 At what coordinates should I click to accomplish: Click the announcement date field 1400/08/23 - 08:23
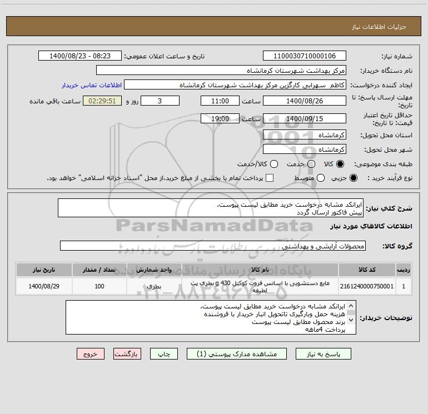click(79, 56)
